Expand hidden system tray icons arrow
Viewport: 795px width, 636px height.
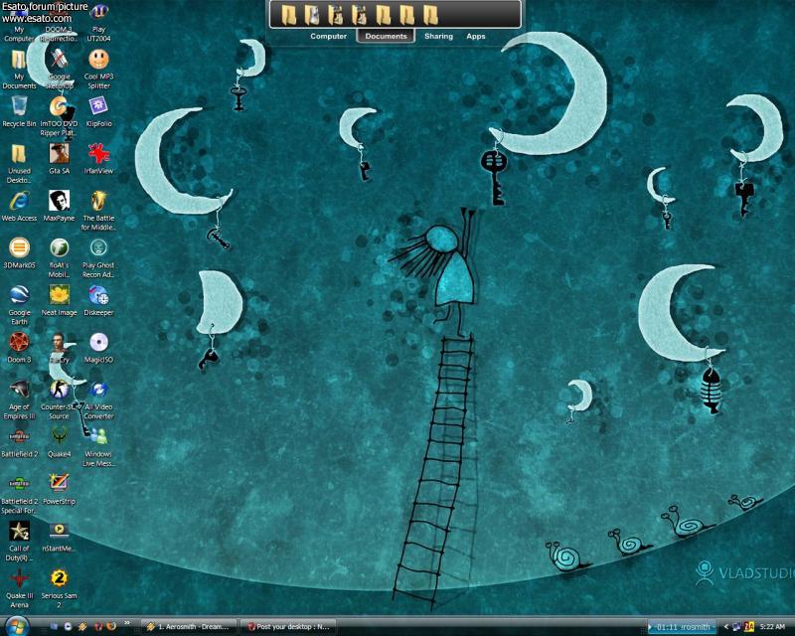point(726,627)
